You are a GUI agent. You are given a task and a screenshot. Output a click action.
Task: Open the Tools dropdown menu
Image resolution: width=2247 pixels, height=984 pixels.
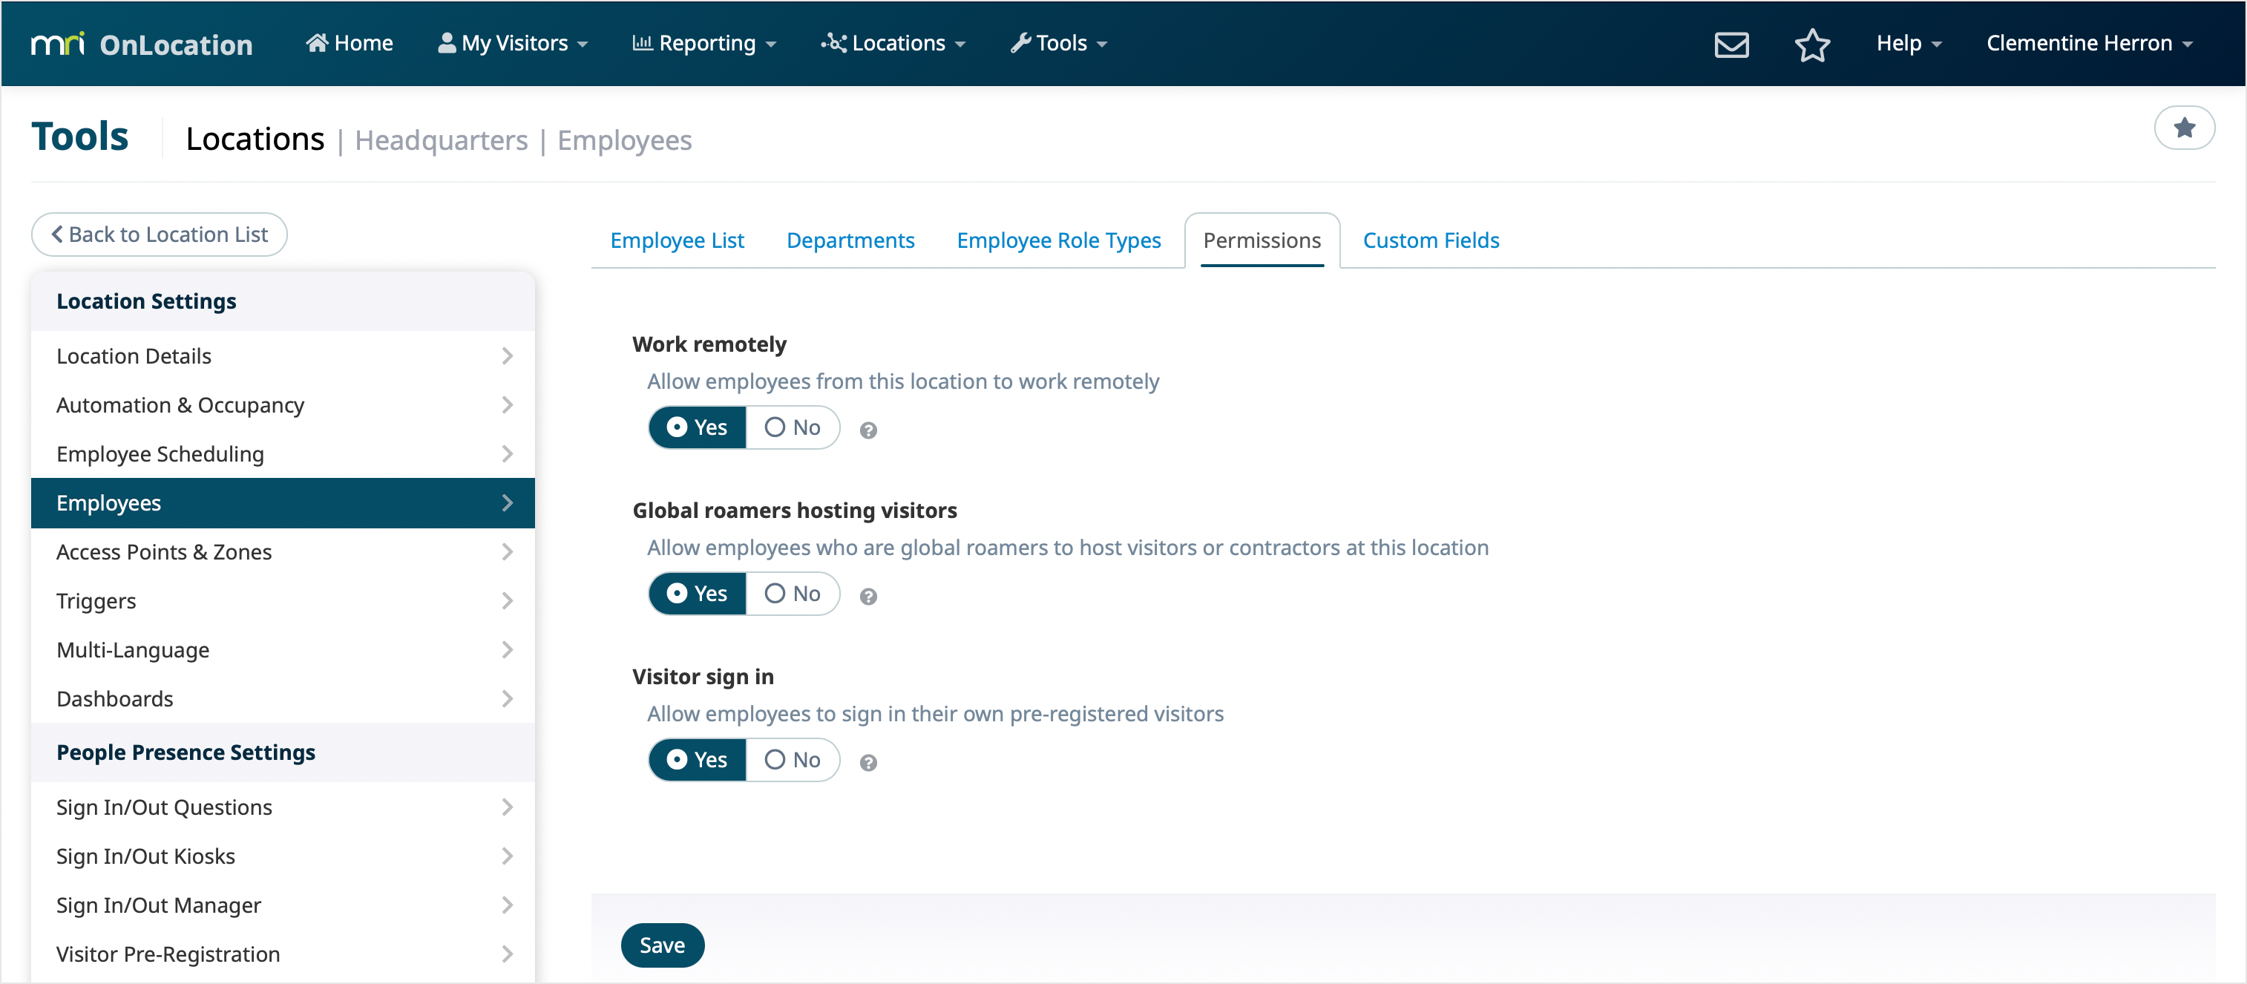[x=1059, y=43]
